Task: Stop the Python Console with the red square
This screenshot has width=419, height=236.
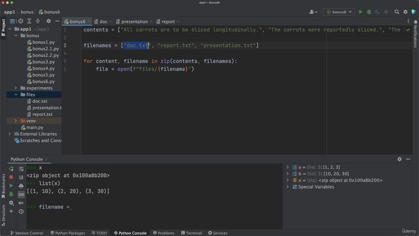Action: click(11, 177)
